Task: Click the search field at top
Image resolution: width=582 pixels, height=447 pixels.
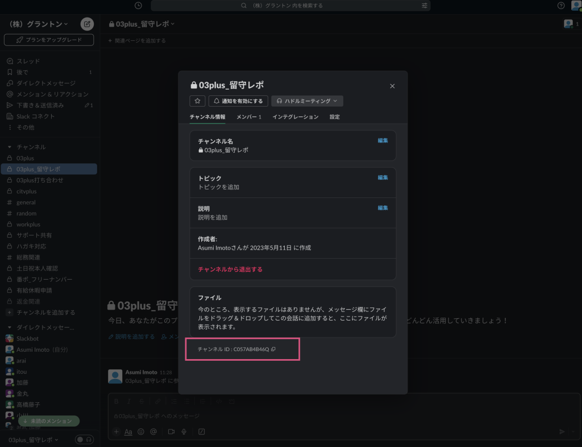Action: click(290, 6)
